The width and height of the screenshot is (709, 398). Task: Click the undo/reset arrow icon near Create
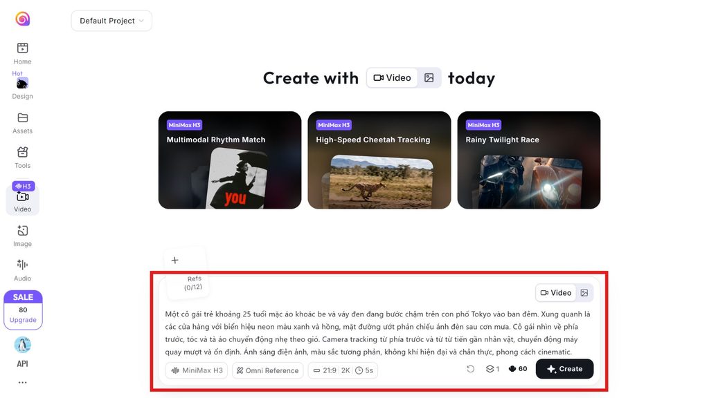470,369
